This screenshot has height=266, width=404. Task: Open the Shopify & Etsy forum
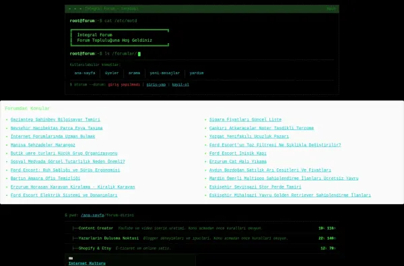pyautogui.click(x=95, y=248)
